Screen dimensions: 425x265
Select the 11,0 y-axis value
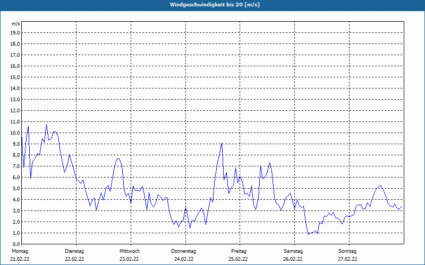[15, 122]
